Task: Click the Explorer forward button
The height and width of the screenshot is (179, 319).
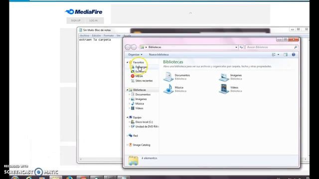Action: [x=134, y=47]
